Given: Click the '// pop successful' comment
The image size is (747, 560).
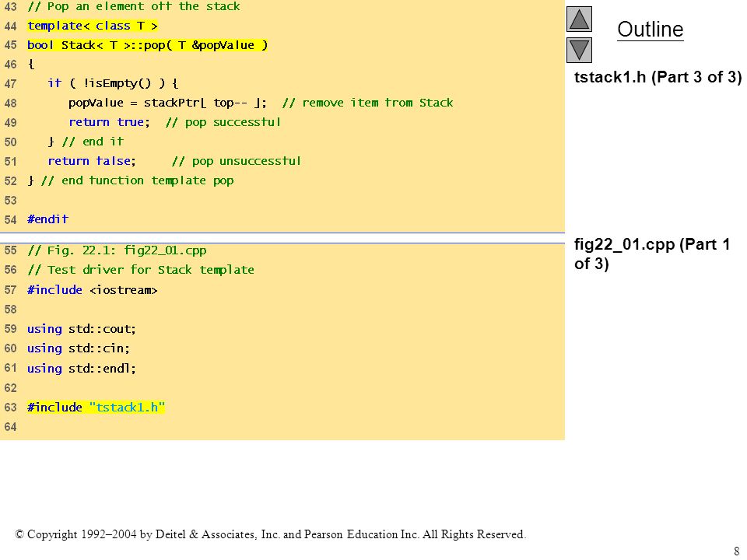Looking at the screenshot, I should pos(223,122).
